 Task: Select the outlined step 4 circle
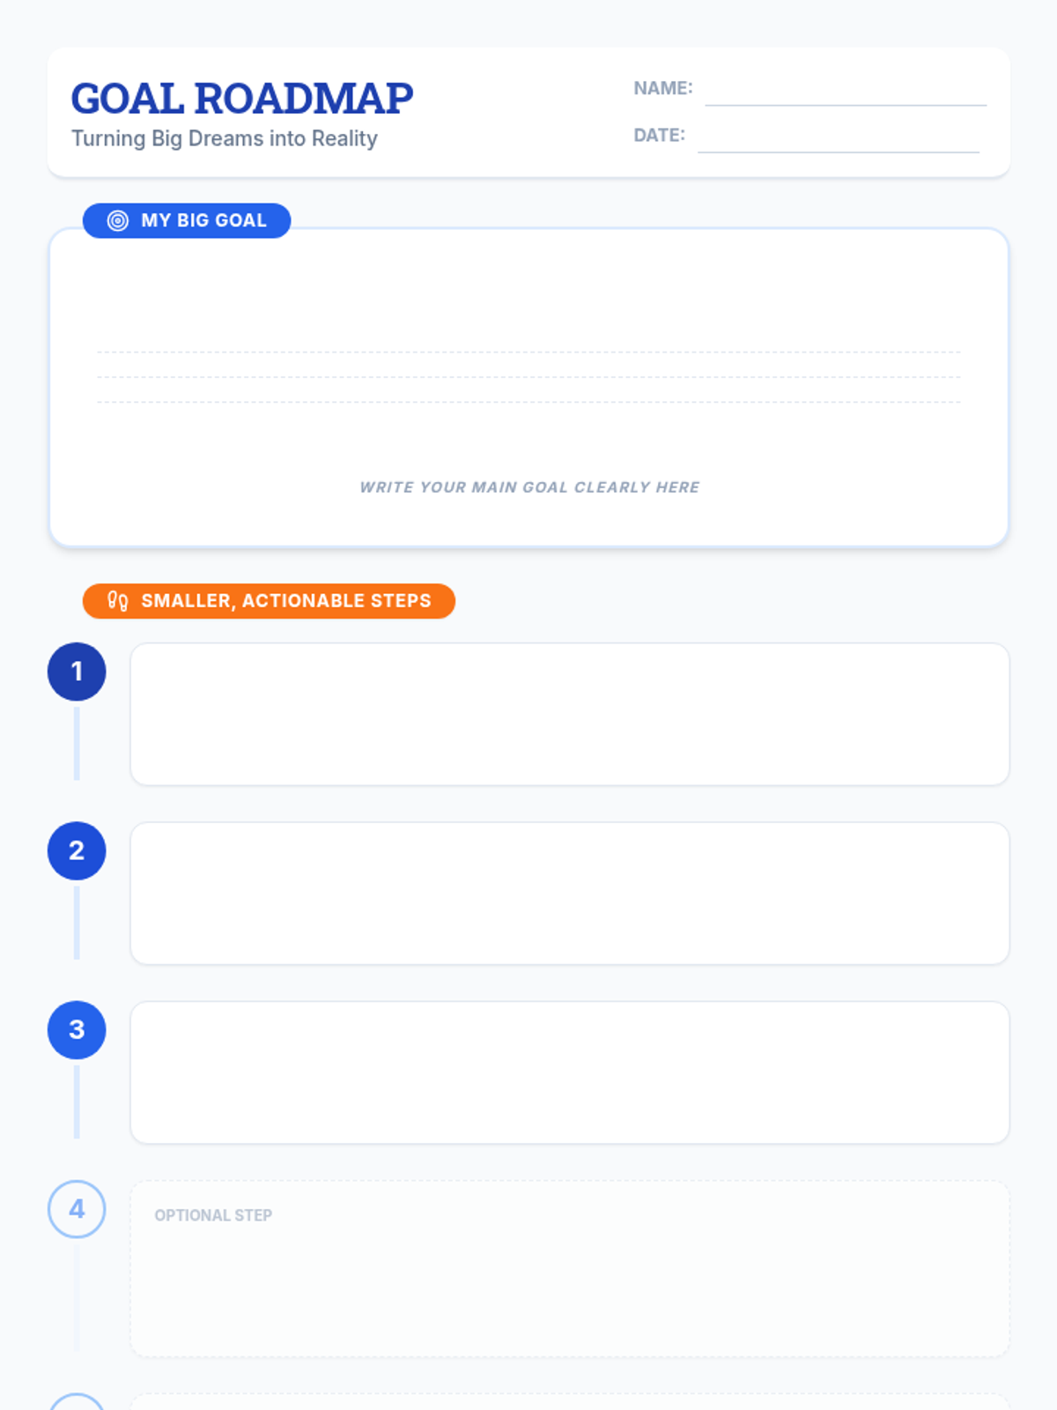pos(77,1209)
